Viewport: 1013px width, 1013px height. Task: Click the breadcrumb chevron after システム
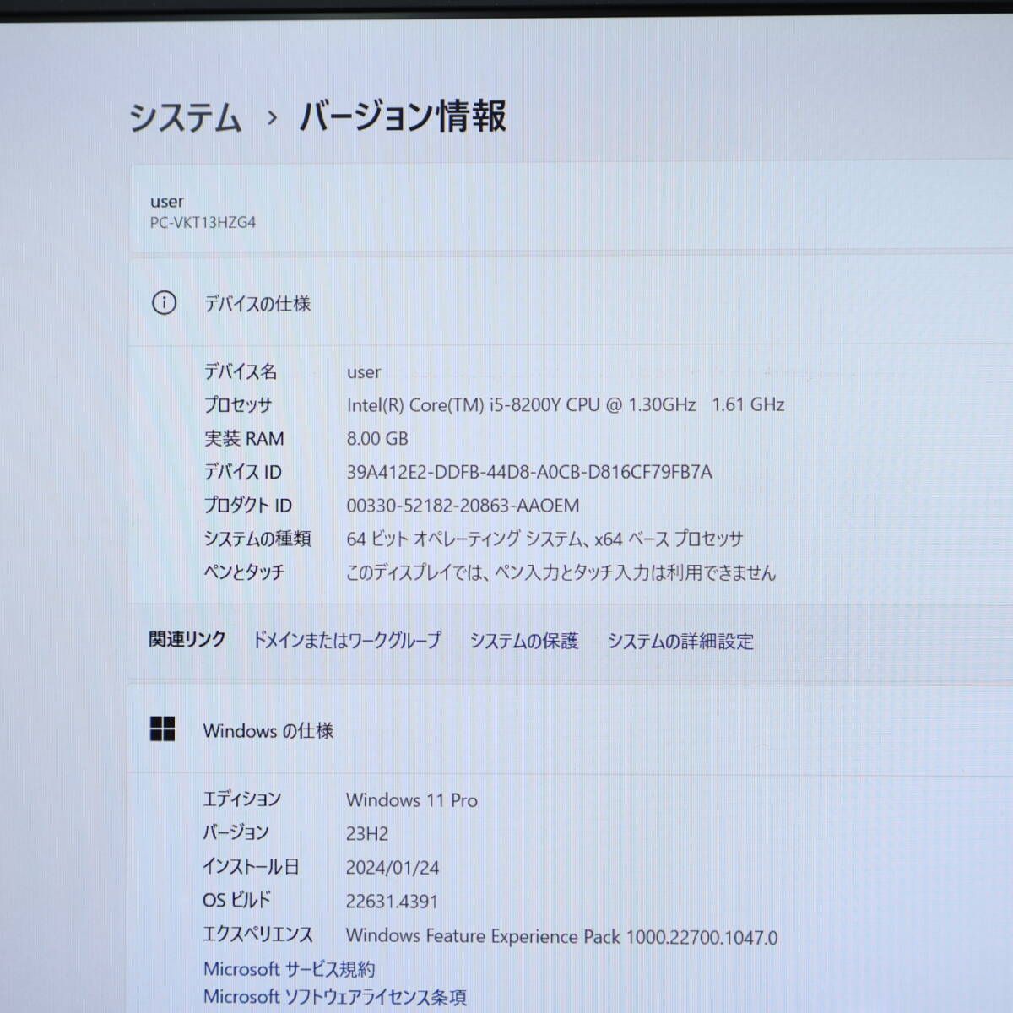(271, 120)
